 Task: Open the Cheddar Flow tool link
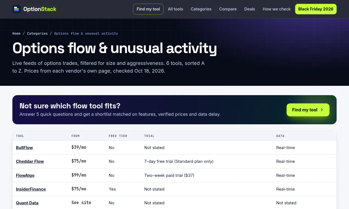30,161
